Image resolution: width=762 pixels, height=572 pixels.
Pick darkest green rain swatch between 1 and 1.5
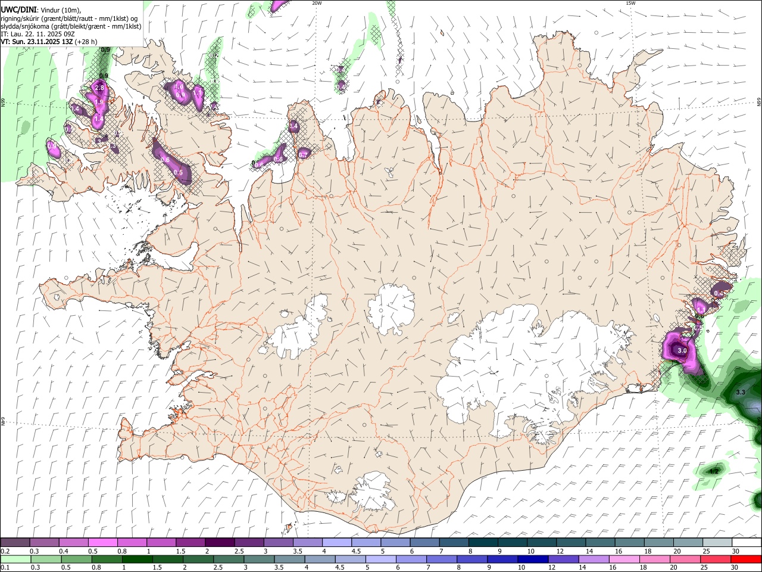click(137, 559)
